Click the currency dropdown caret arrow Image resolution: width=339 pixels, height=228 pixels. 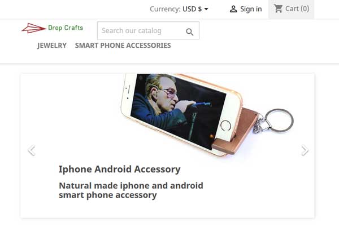pos(206,9)
